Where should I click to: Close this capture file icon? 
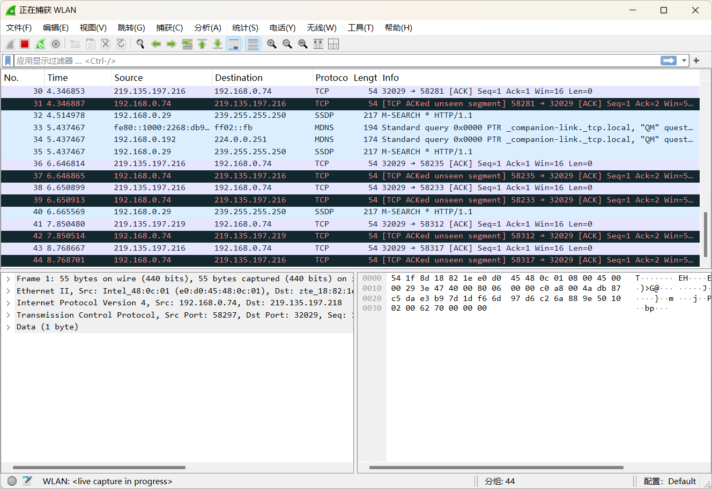pos(106,44)
